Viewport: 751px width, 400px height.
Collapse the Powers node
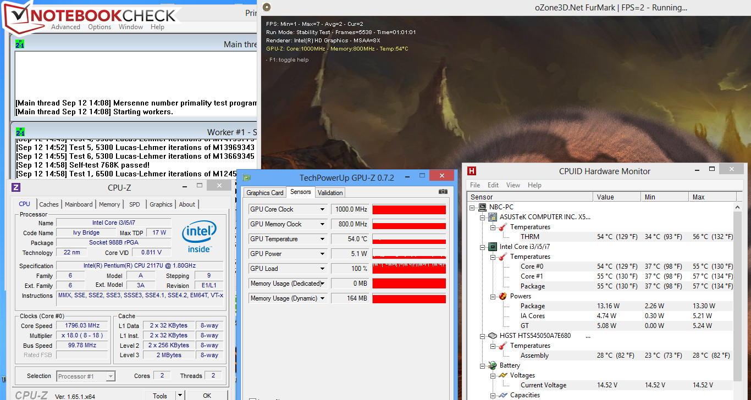(x=493, y=296)
